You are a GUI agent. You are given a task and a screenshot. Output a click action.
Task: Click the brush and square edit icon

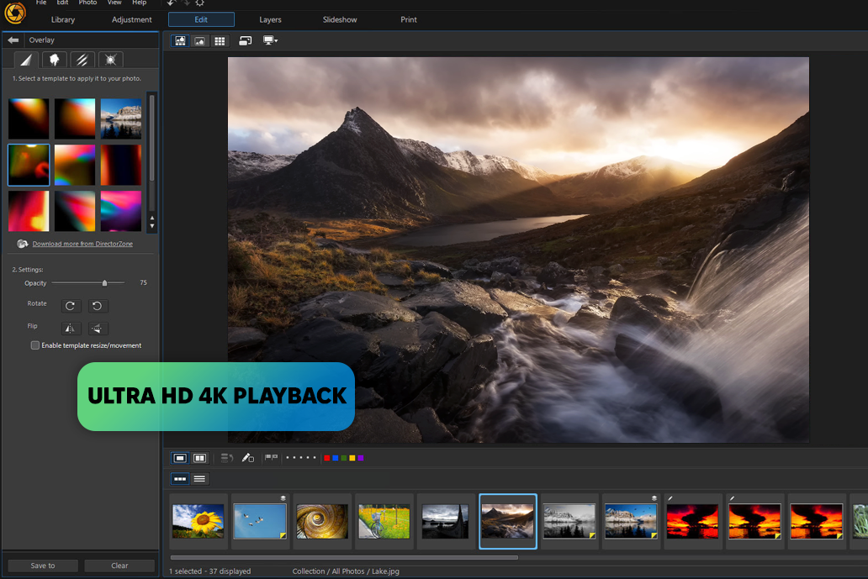[x=248, y=458]
